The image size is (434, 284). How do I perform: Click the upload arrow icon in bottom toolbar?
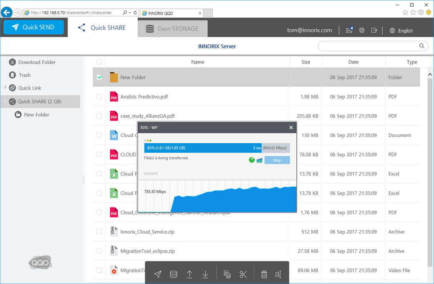click(189, 274)
